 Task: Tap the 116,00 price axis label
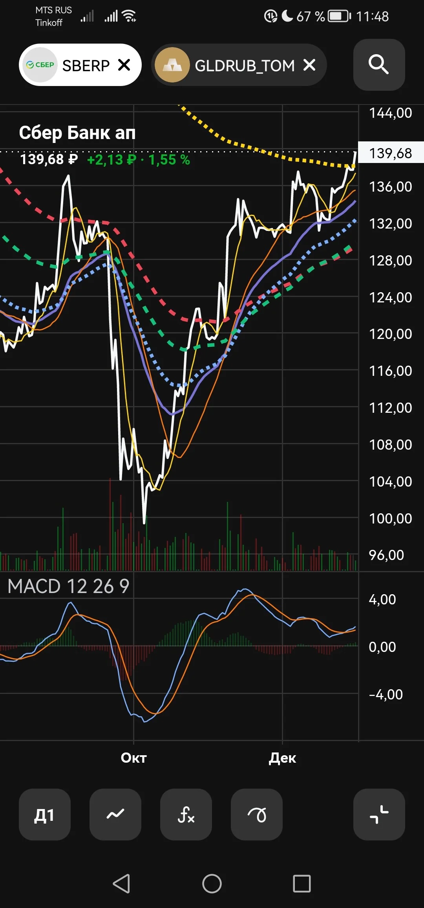(391, 371)
